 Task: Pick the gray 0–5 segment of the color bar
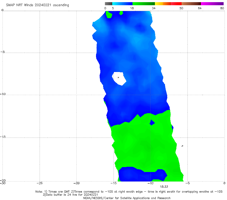109,4
